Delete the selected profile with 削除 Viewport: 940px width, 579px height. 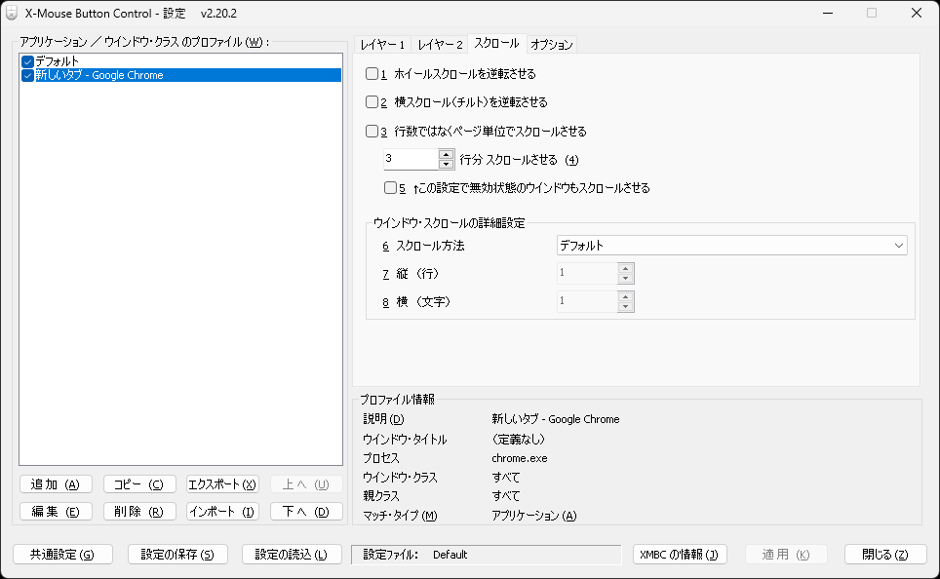pyautogui.click(x=139, y=511)
